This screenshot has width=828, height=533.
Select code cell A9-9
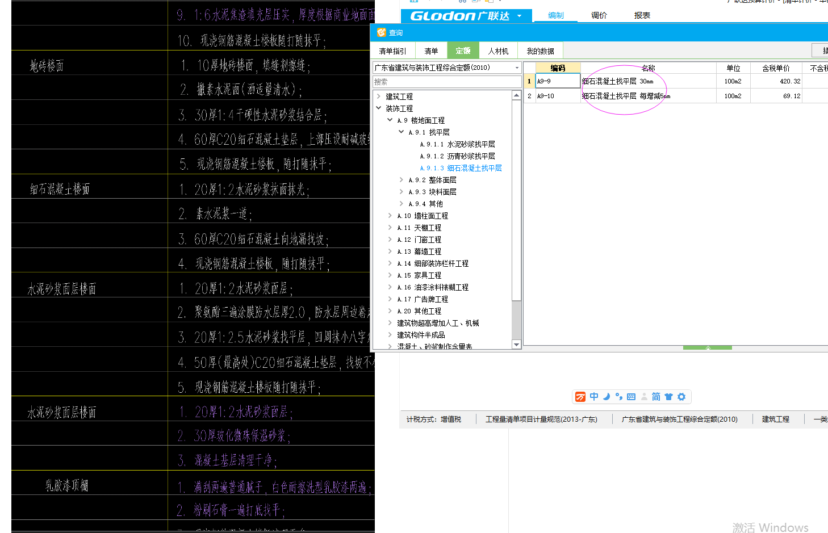point(558,81)
